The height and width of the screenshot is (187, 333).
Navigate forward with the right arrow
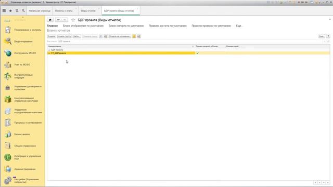(x=65, y=20)
